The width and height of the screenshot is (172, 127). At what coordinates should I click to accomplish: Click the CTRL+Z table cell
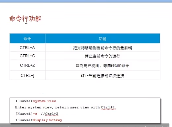point(27,65)
